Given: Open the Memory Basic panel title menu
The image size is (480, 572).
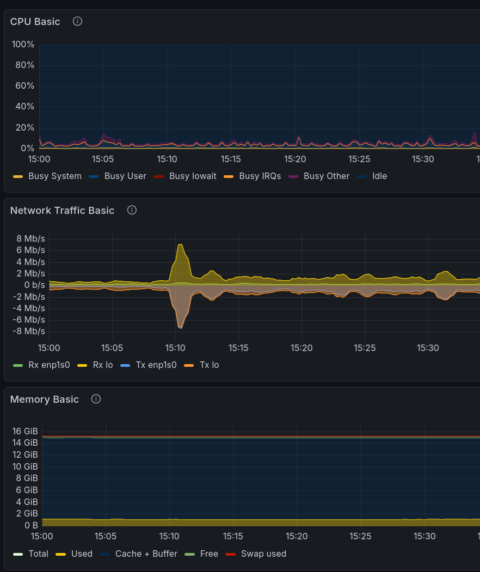Looking at the screenshot, I should click(44, 399).
